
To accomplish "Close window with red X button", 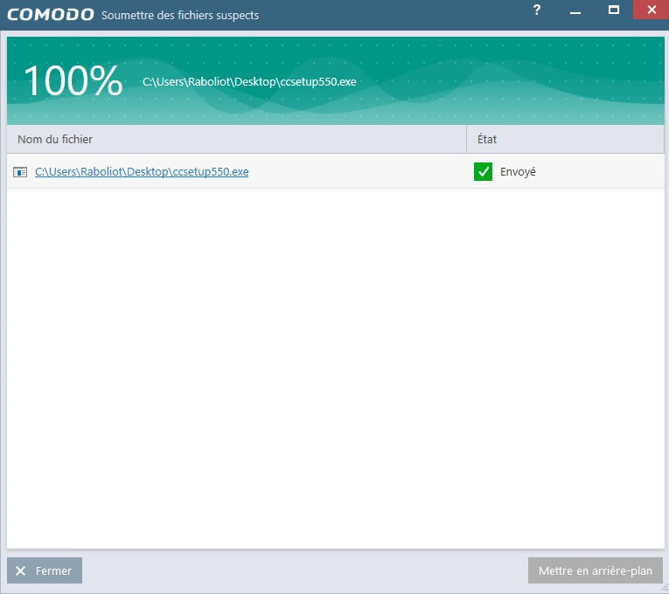I will point(652,10).
